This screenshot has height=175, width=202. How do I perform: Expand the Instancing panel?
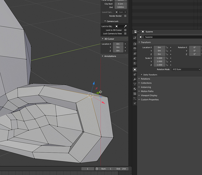[x=145, y=87]
